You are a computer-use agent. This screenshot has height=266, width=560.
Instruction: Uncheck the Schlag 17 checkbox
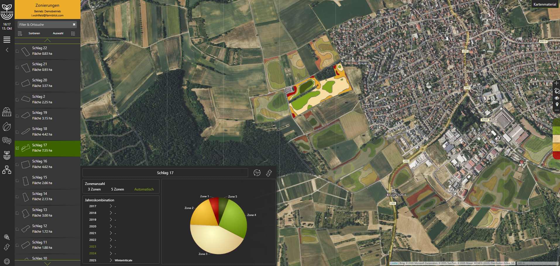click(x=17, y=148)
